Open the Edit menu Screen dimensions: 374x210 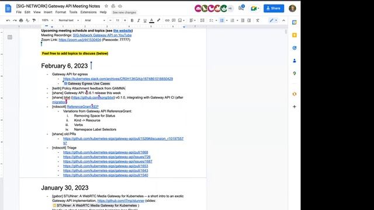coord(27,12)
